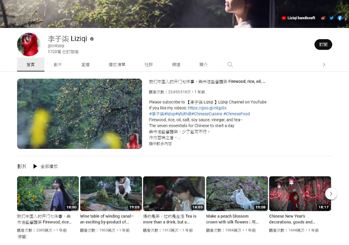Click the 訂閱 subscribe button
This screenshot has height=245, width=349.
click(323, 44)
